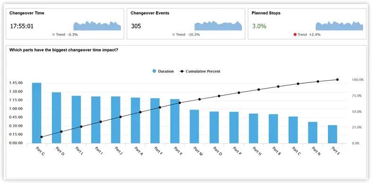Select the Part O duration bar
Image resolution: width=372 pixels, height=183 pixels.
tap(214, 128)
